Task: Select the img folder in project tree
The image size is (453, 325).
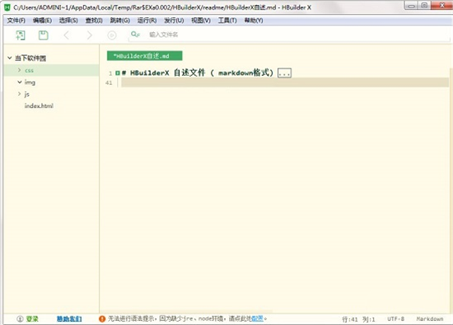Action: (x=30, y=82)
